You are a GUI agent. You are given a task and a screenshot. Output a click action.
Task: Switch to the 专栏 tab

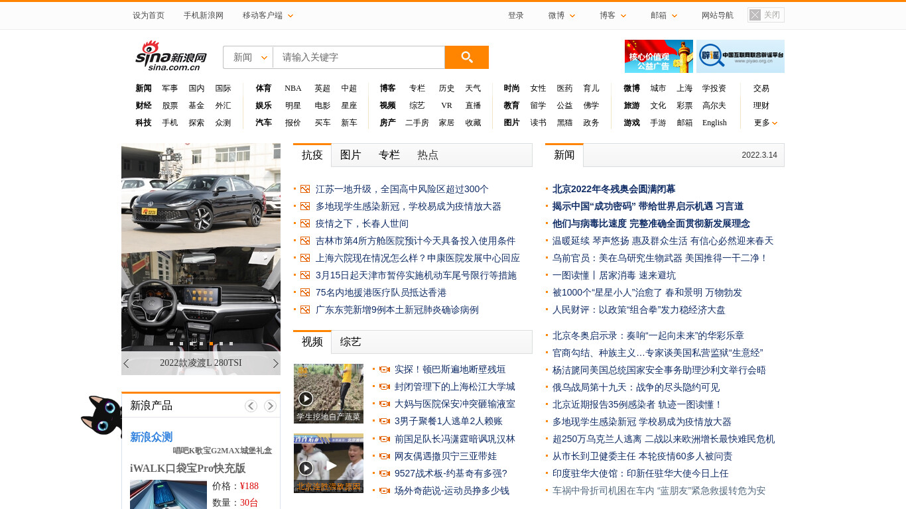coord(389,155)
